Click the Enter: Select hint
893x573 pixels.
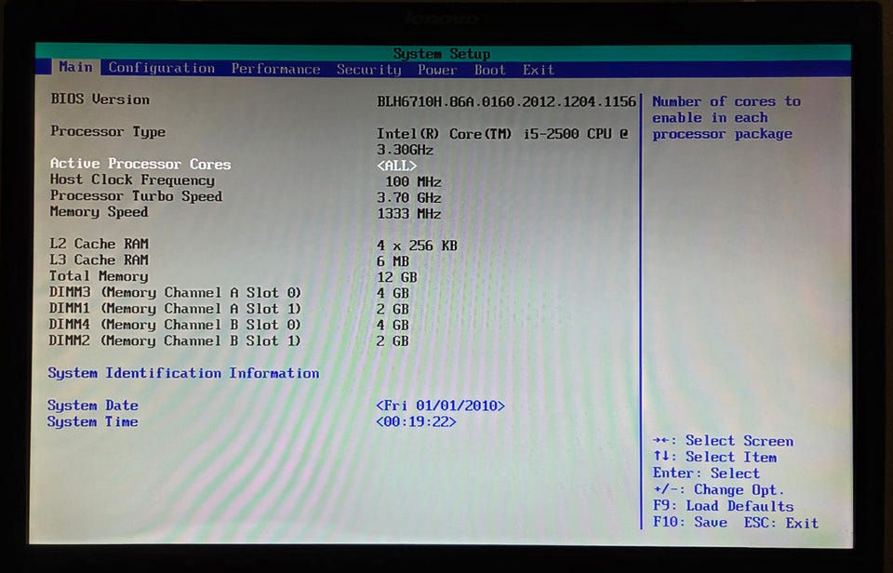[x=706, y=473]
